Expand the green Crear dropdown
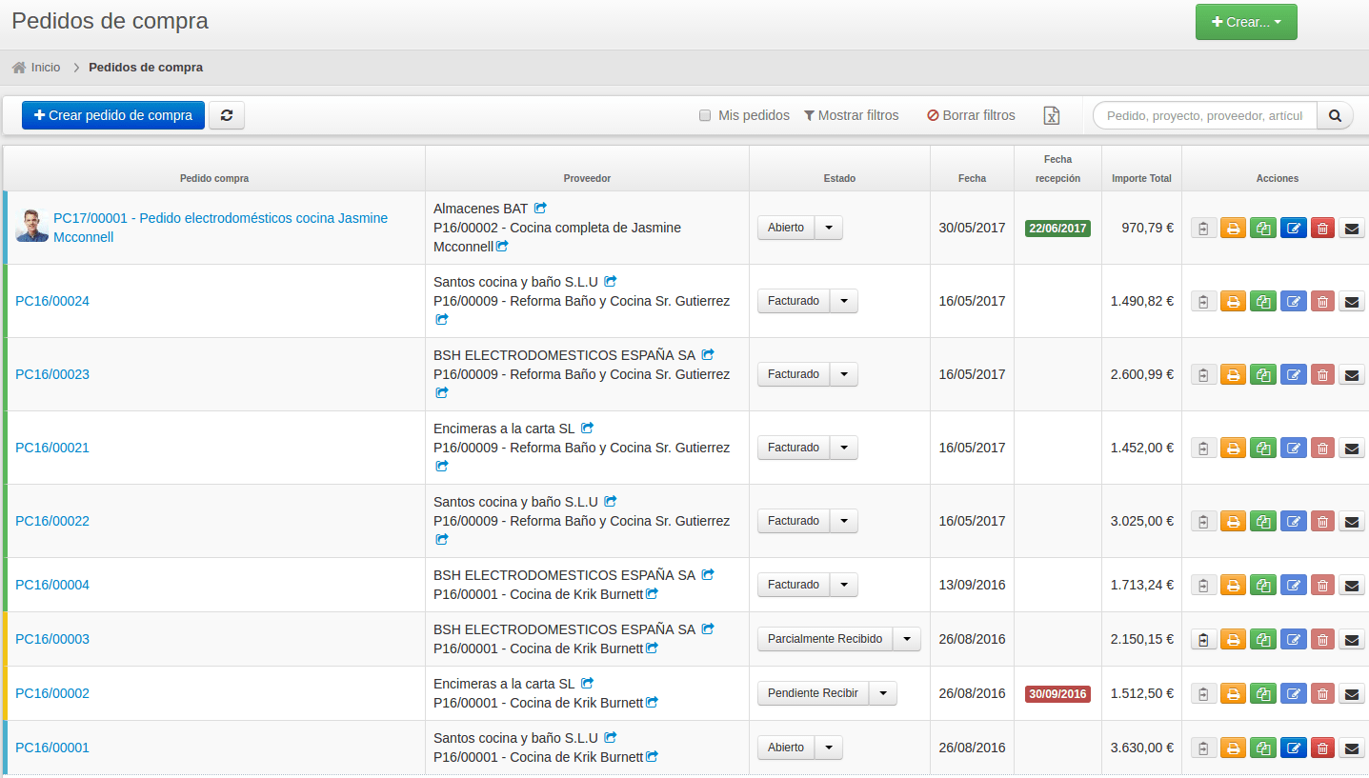This screenshot has height=778, width=1369. (1246, 22)
